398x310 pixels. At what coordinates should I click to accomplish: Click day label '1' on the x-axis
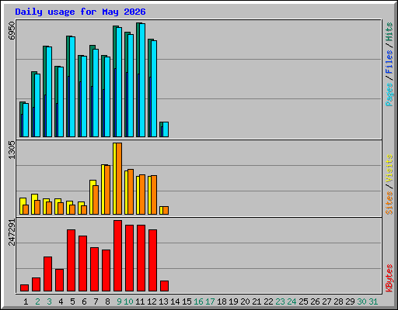click(26, 301)
